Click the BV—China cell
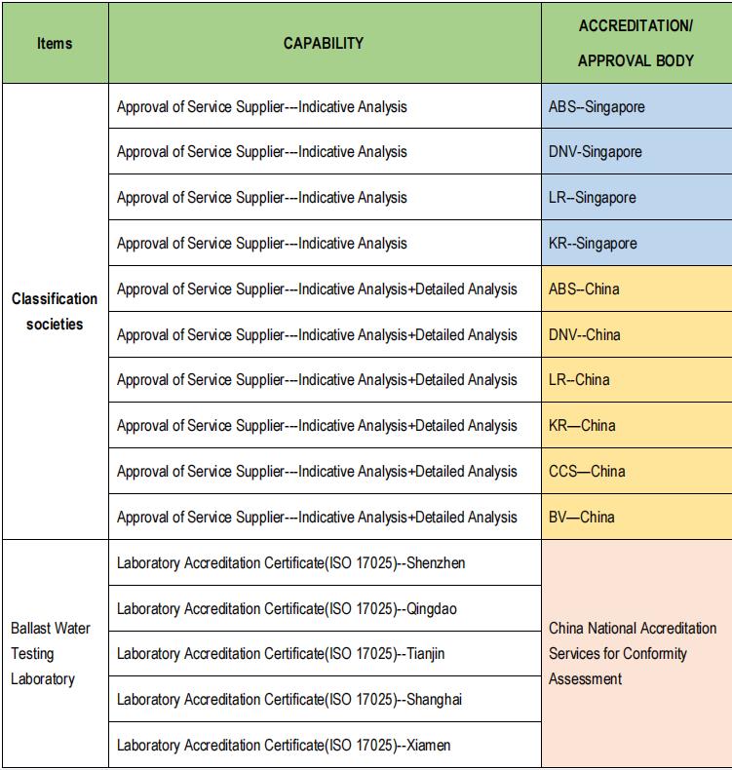The width and height of the screenshot is (732, 770). pyautogui.click(x=636, y=517)
